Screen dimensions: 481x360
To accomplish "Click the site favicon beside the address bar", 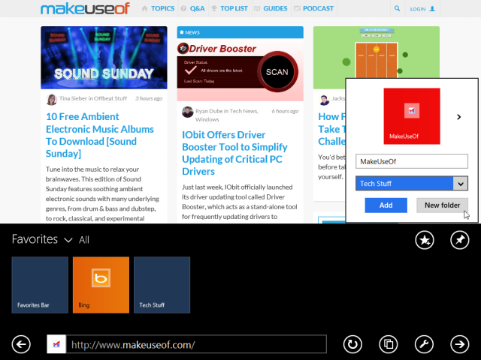I will (x=56, y=344).
